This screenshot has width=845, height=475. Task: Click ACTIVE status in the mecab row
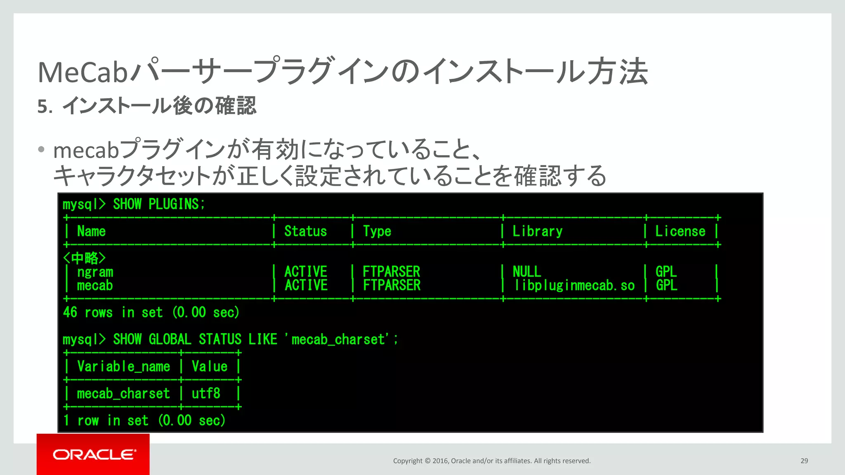click(306, 285)
